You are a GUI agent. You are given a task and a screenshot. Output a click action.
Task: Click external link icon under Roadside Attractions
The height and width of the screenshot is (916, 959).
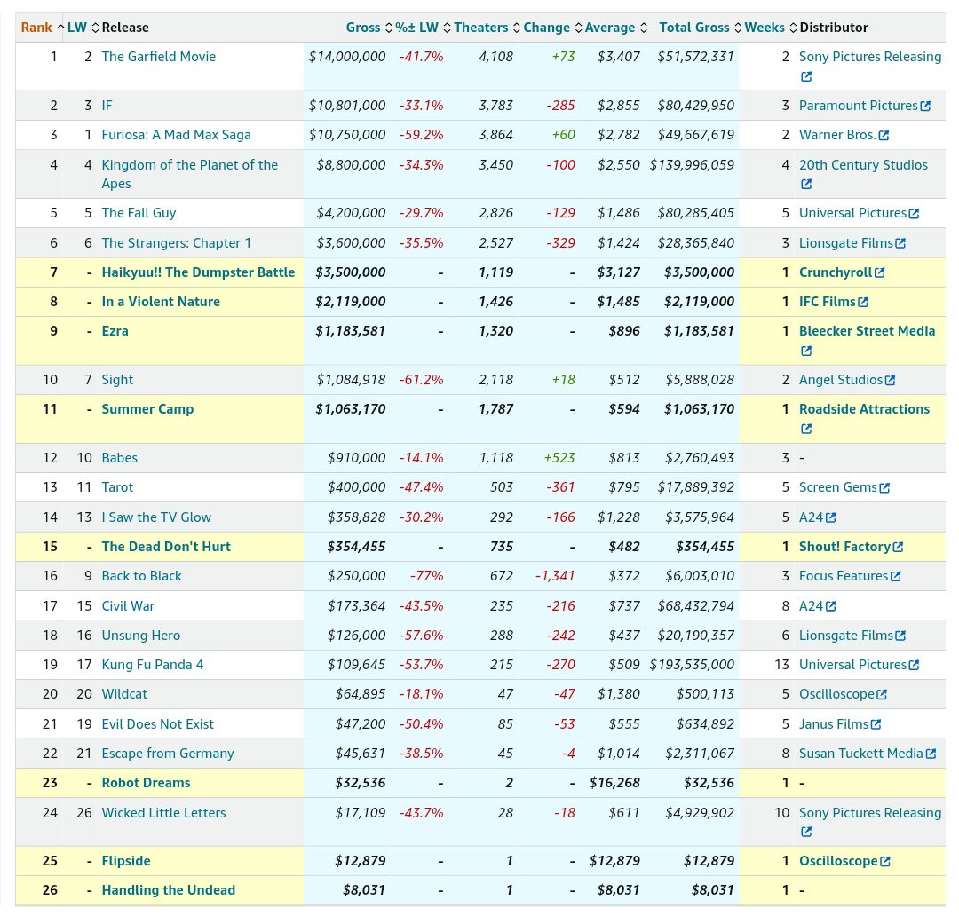[x=806, y=429]
